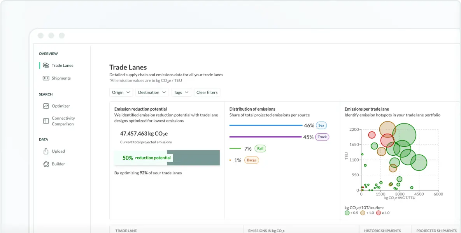Go to Optimizer in Search section
The image size is (461, 233).
tap(61, 106)
